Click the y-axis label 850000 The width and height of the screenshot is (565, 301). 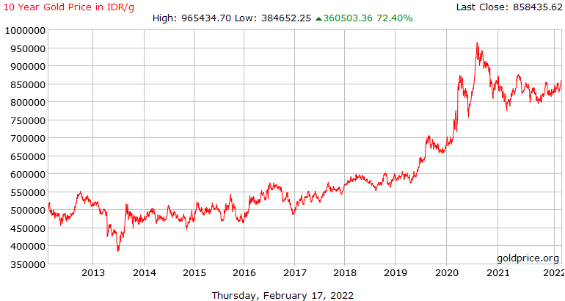tap(28, 84)
